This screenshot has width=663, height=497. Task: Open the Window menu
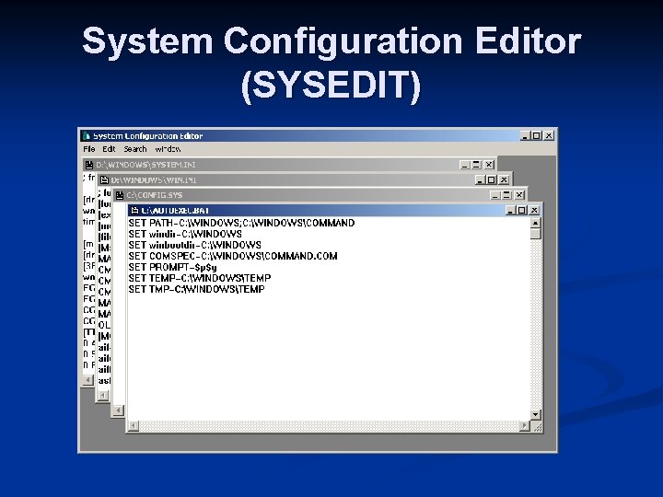coord(168,149)
